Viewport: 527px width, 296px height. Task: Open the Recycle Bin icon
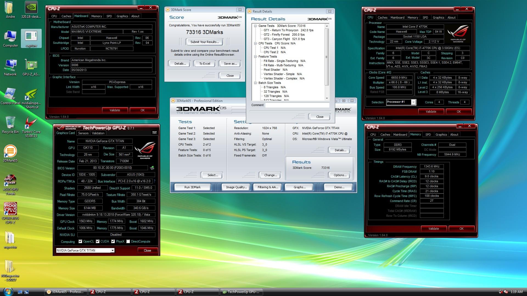pos(10,125)
